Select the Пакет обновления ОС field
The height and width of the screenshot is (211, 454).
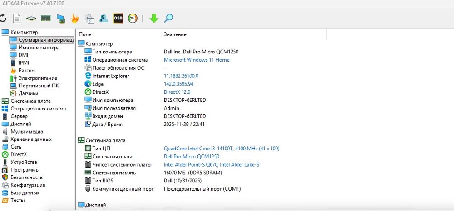(x=118, y=68)
